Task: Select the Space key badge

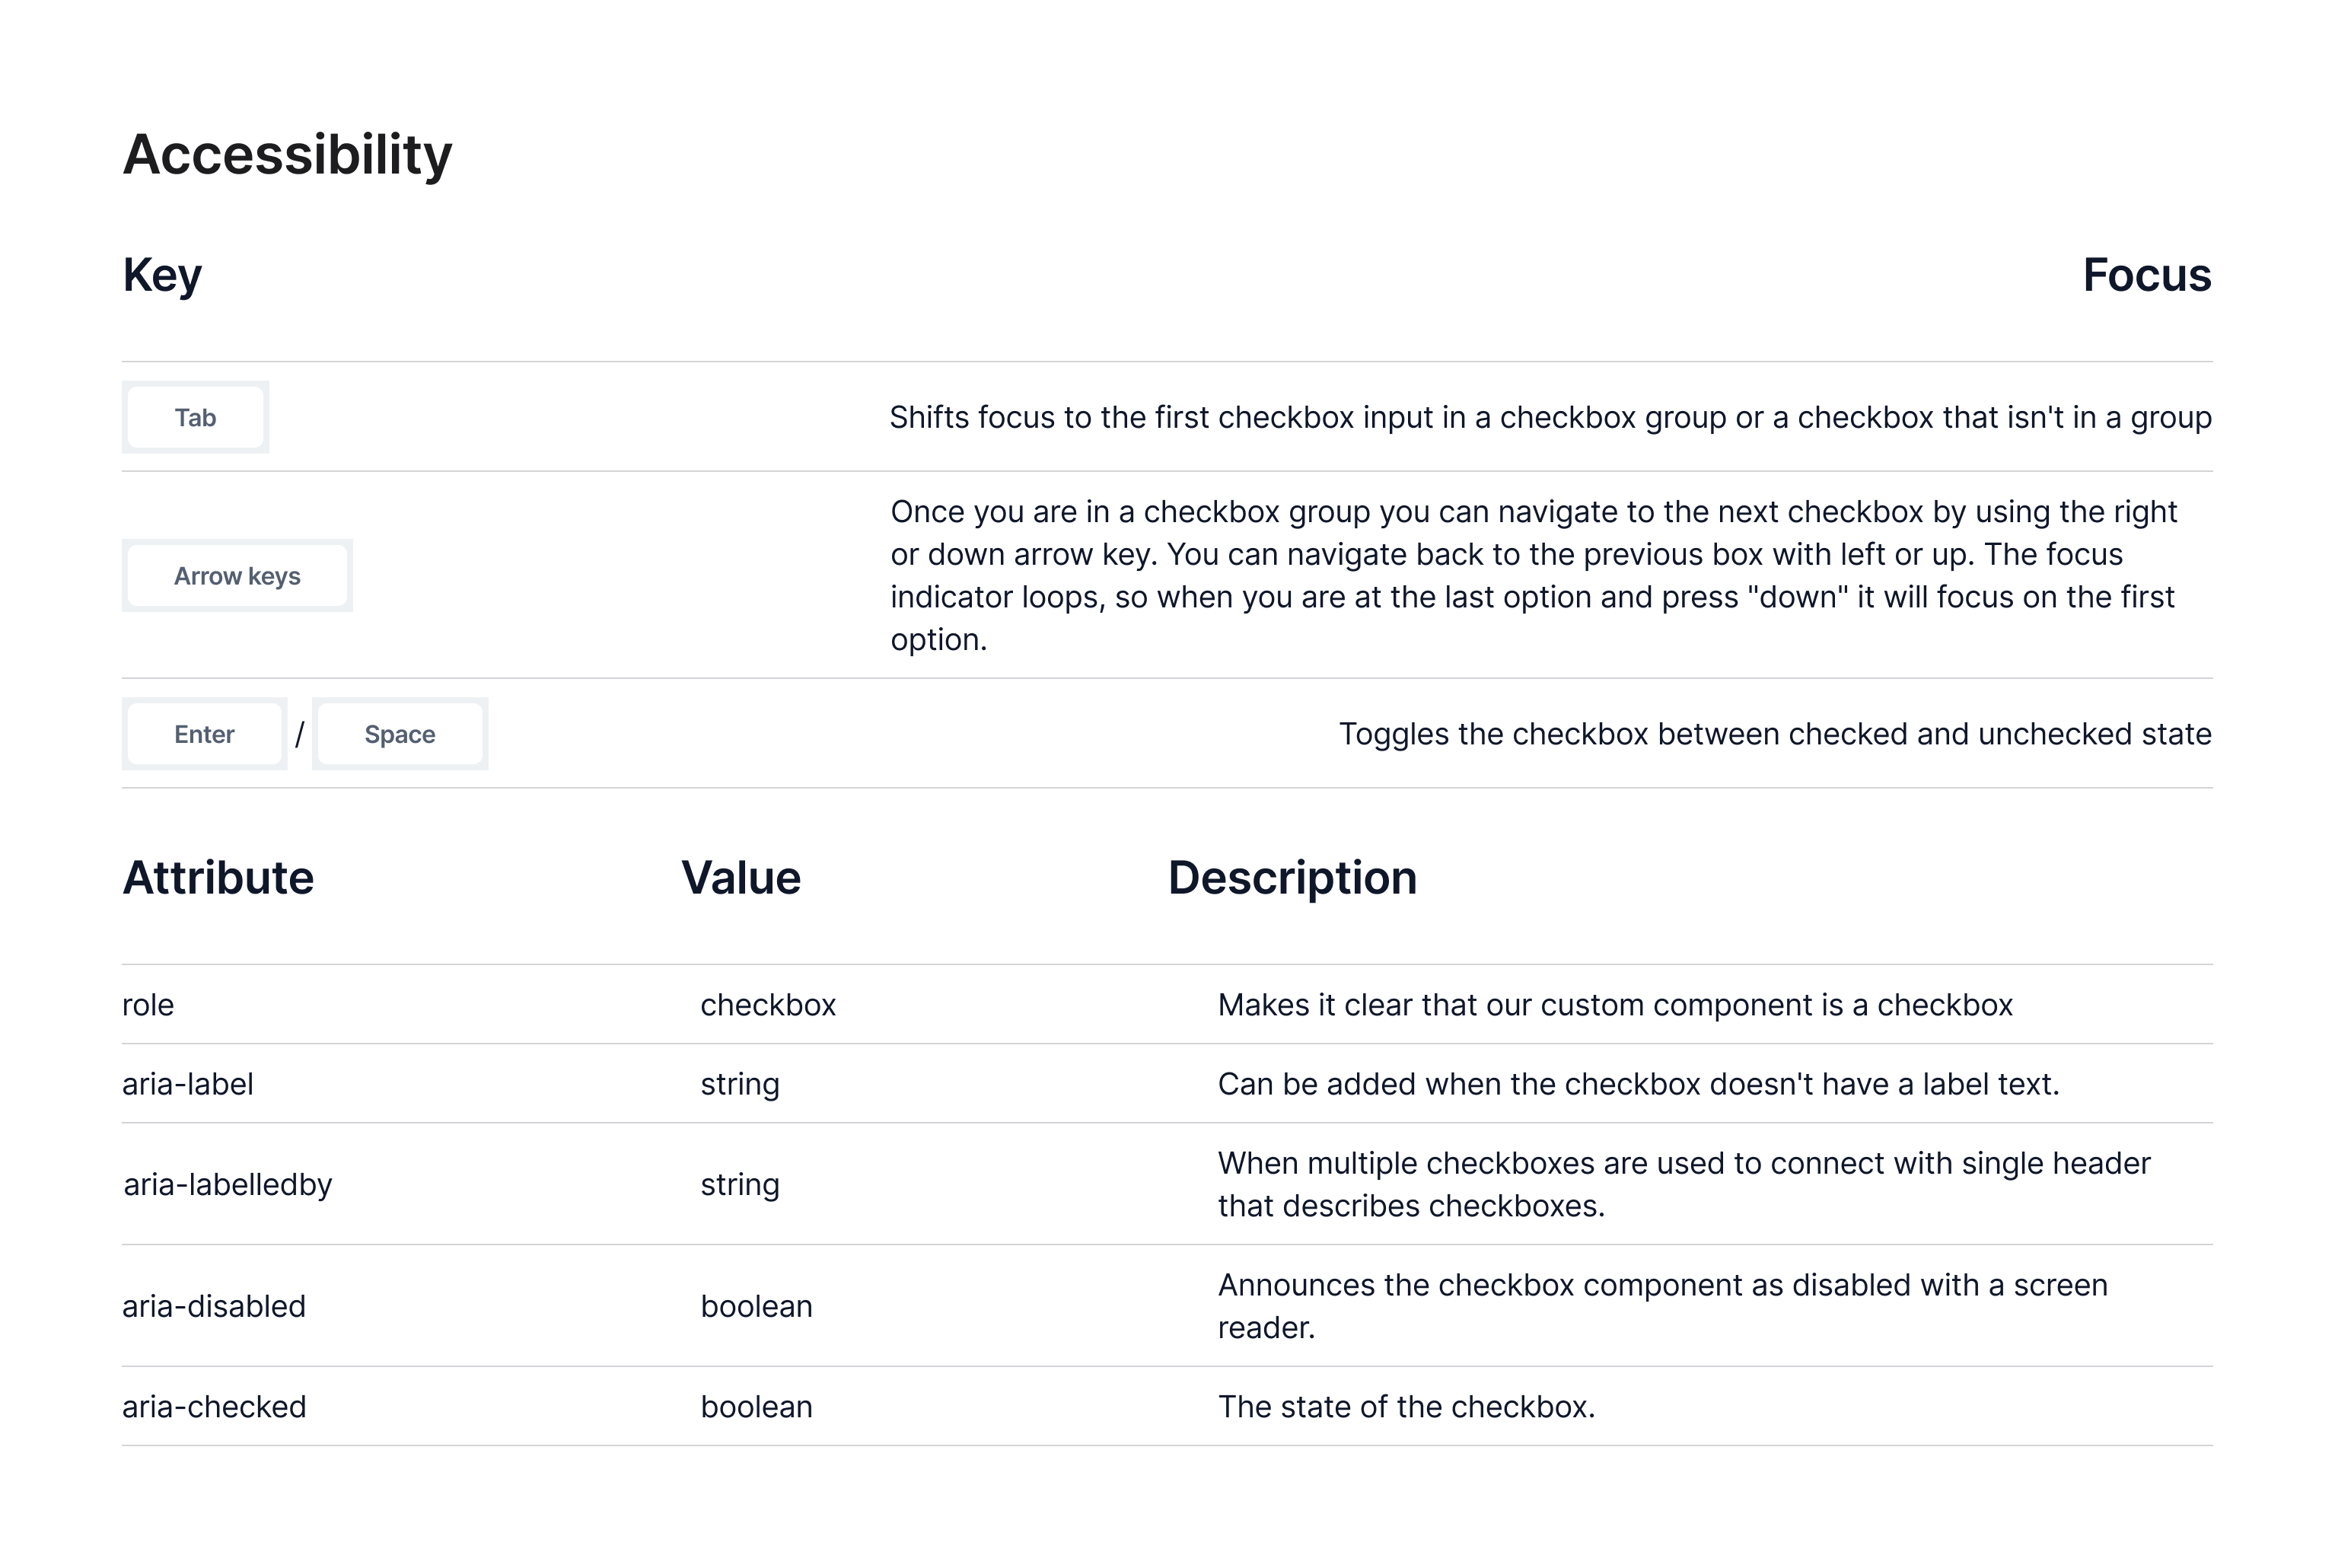Action: 399,734
